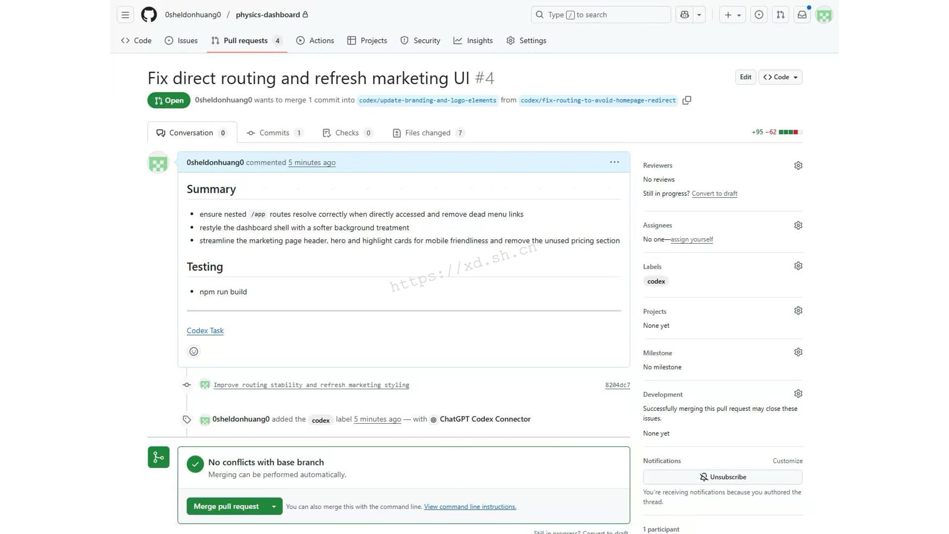Screen dimensions: 949x534
Task: Click the GitHub logo home icon
Action: 149,15
